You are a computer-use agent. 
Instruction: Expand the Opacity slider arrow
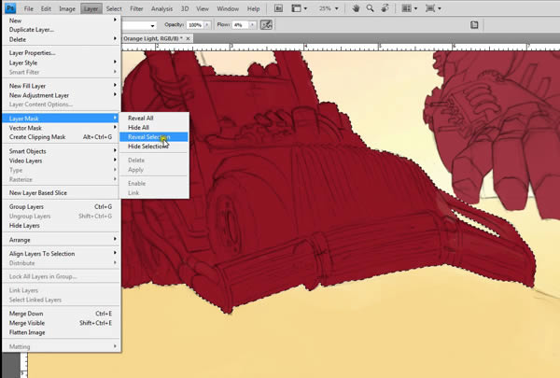click(207, 25)
